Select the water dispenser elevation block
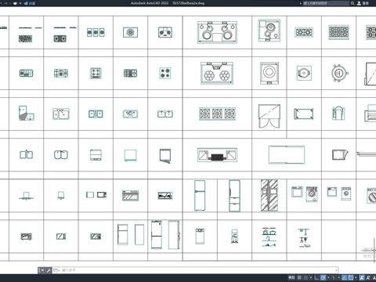 234,237
